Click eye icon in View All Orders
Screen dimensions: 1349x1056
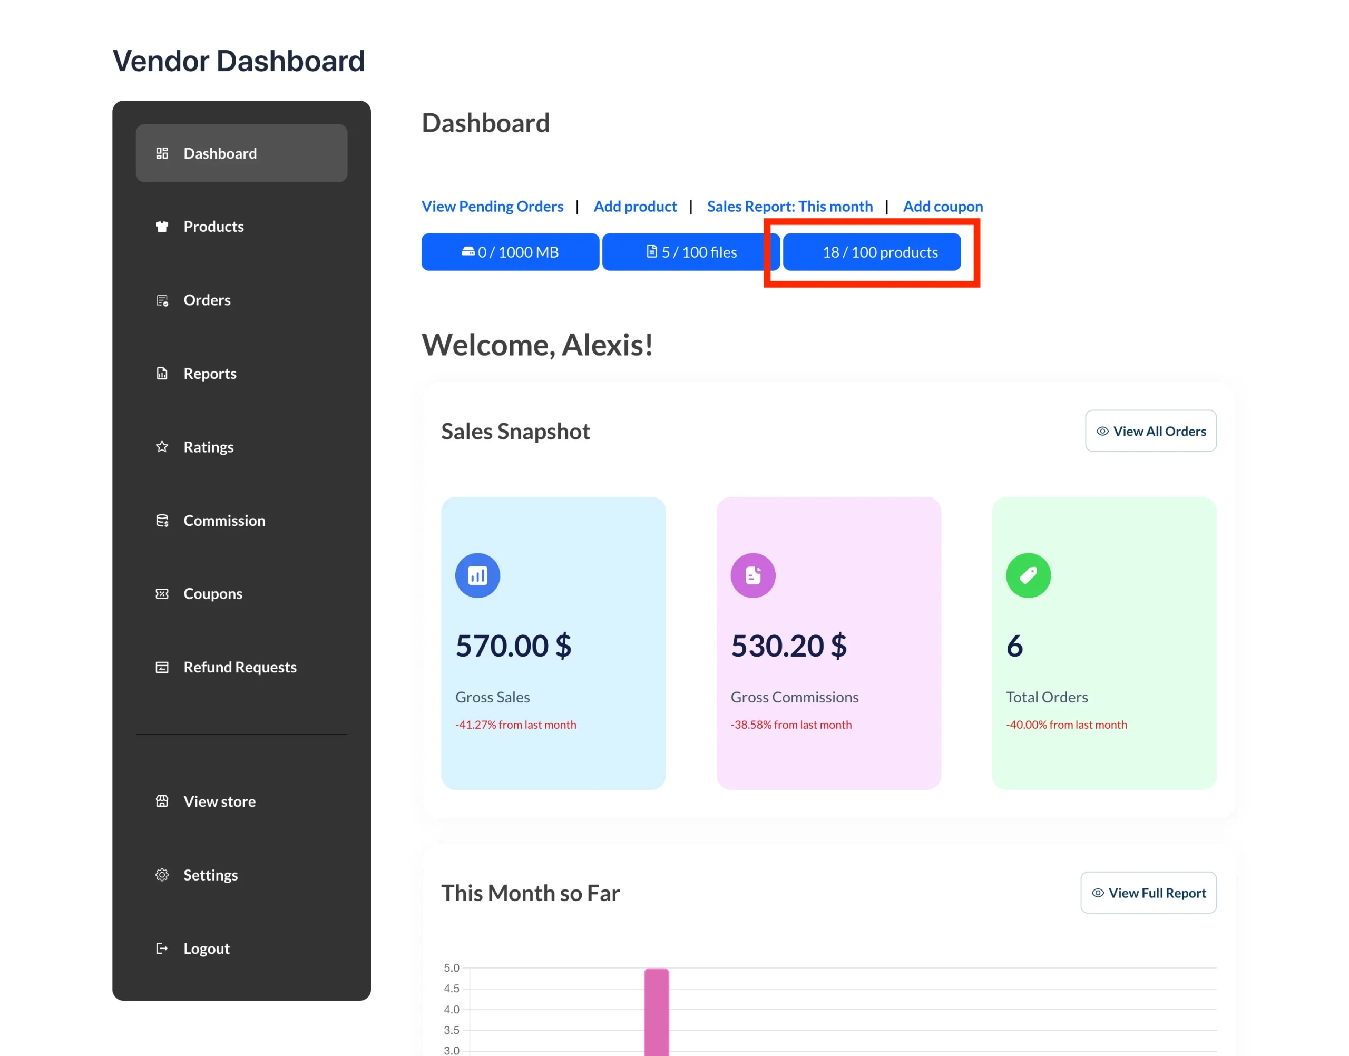1102,431
